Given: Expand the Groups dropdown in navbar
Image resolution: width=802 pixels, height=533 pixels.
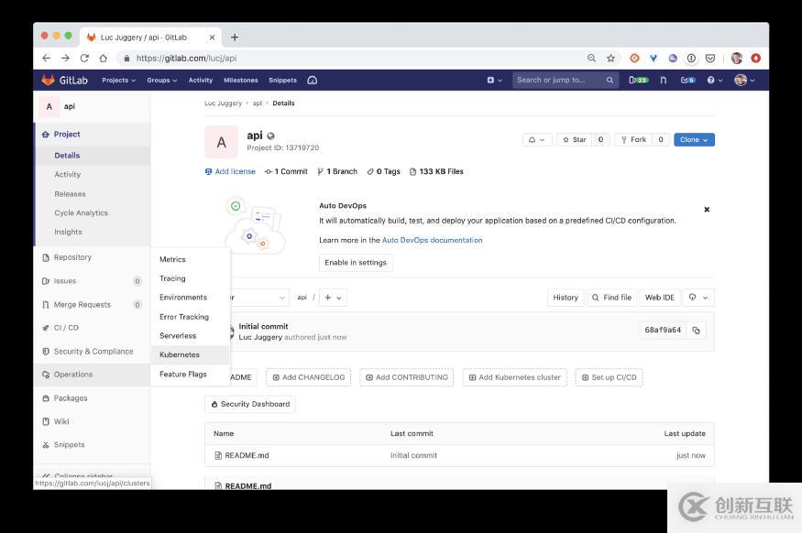Looking at the screenshot, I should (161, 81).
